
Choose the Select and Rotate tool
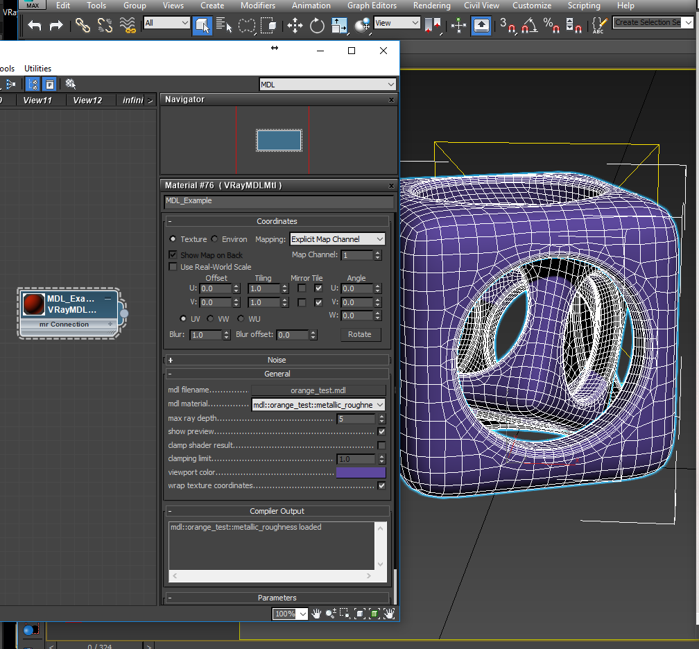point(317,26)
